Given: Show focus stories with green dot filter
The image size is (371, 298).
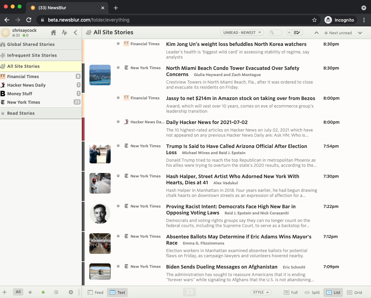Looking at the screenshot, I should (43, 292).
